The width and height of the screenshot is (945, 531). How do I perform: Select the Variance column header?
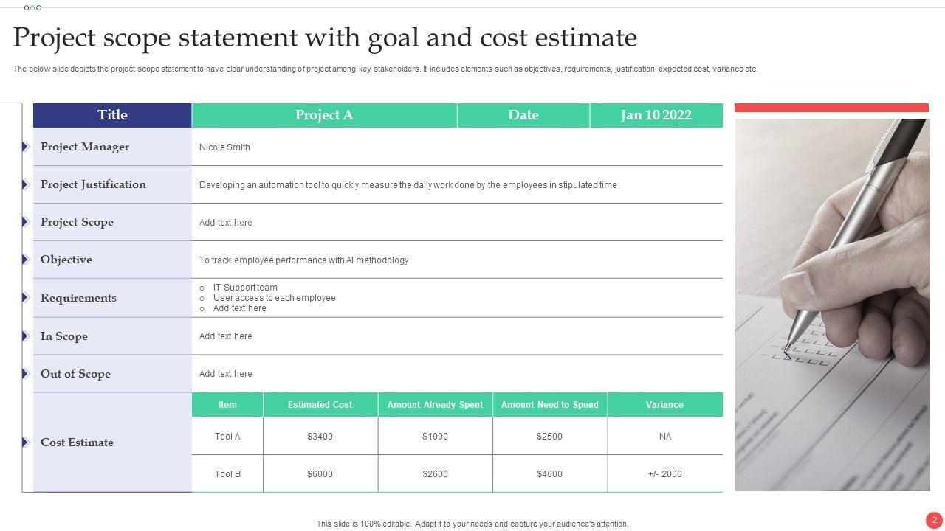(664, 405)
